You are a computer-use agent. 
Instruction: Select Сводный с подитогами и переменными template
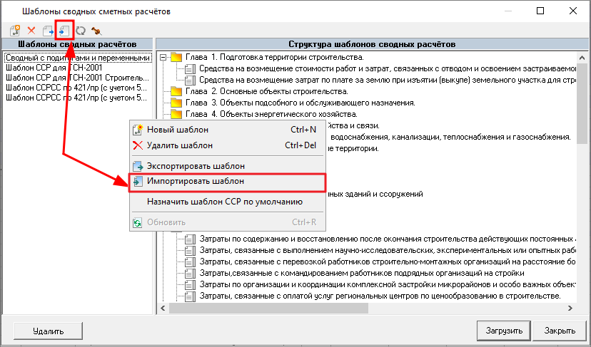77,58
